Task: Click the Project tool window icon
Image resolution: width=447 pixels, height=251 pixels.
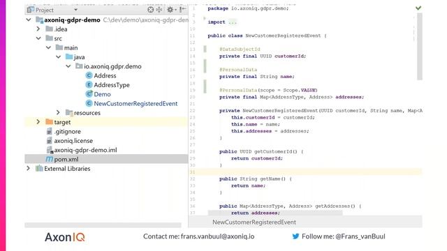Action: pyautogui.click(x=30, y=10)
